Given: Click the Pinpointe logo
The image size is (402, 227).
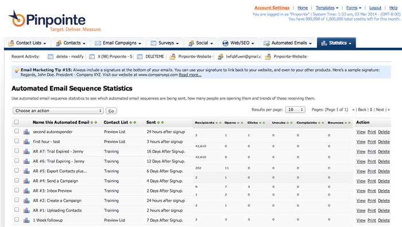Looking at the screenshot, I should click(x=55, y=21).
